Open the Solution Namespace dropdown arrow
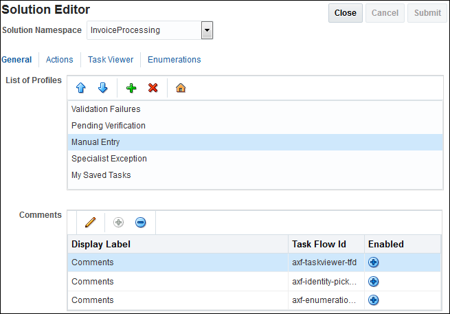This screenshot has height=314, width=450. pyautogui.click(x=207, y=30)
